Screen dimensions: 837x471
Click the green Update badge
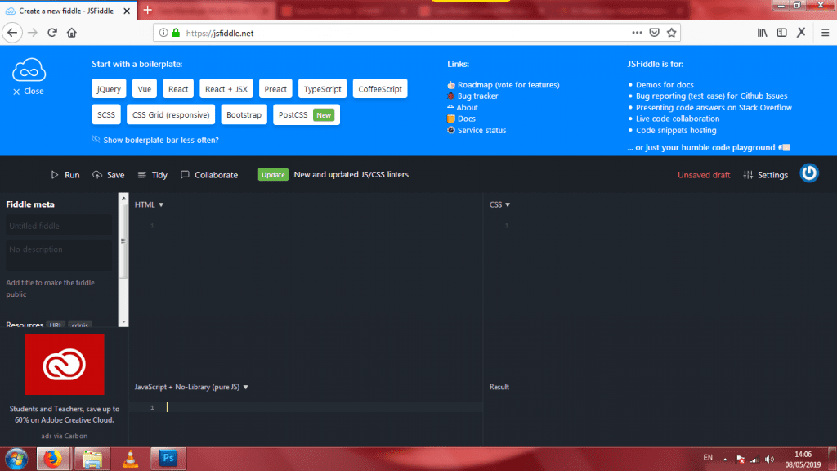tap(273, 175)
